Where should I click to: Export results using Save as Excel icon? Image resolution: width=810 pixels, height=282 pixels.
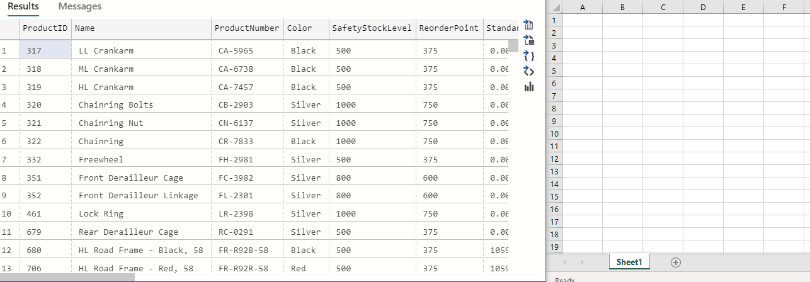pyautogui.click(x=529, y=41)
